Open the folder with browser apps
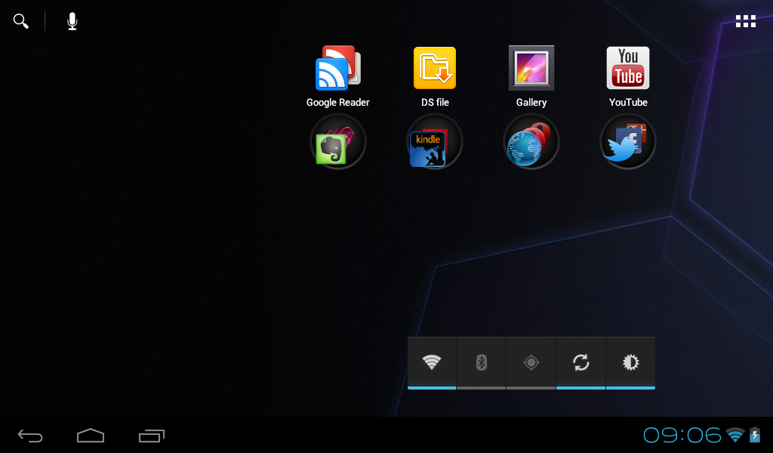The width and height of the screenshot is (773, 453). coord(531,141)
